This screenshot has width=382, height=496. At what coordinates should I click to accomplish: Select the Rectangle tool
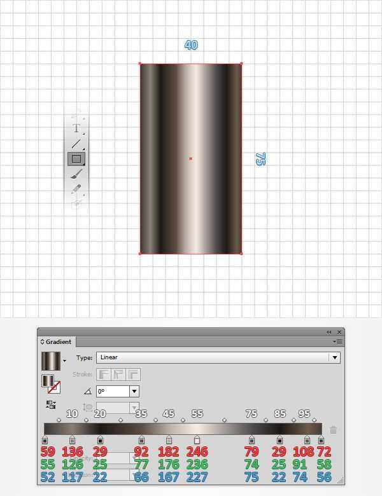click(x=76, y=159)
